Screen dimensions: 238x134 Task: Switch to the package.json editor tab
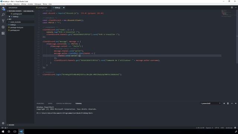coord(42,7)
